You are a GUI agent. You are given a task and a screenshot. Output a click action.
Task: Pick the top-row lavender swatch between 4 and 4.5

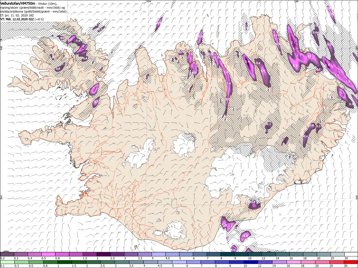[158, 254]
